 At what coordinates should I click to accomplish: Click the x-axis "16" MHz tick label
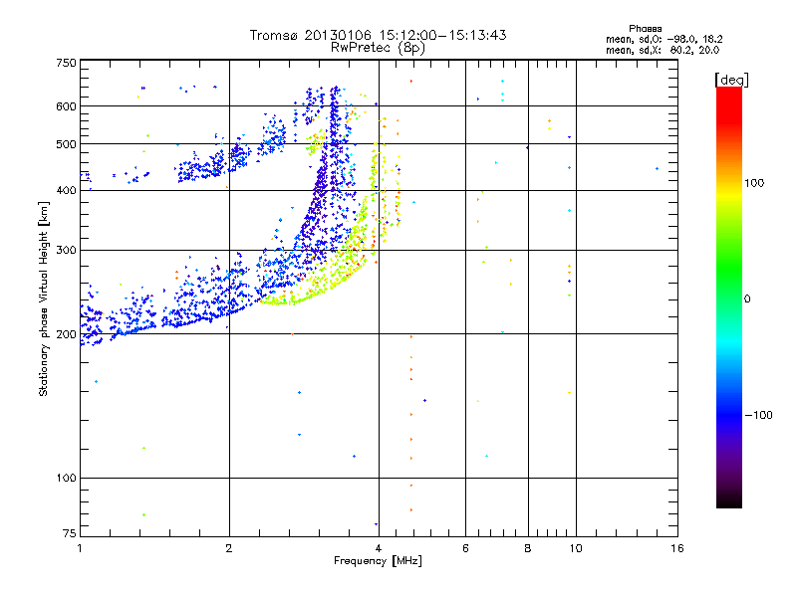[677, 548]
